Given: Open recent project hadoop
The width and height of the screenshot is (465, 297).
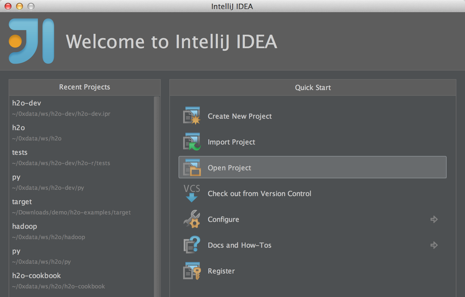Looking at the screenshot, I should coord(24,226).
